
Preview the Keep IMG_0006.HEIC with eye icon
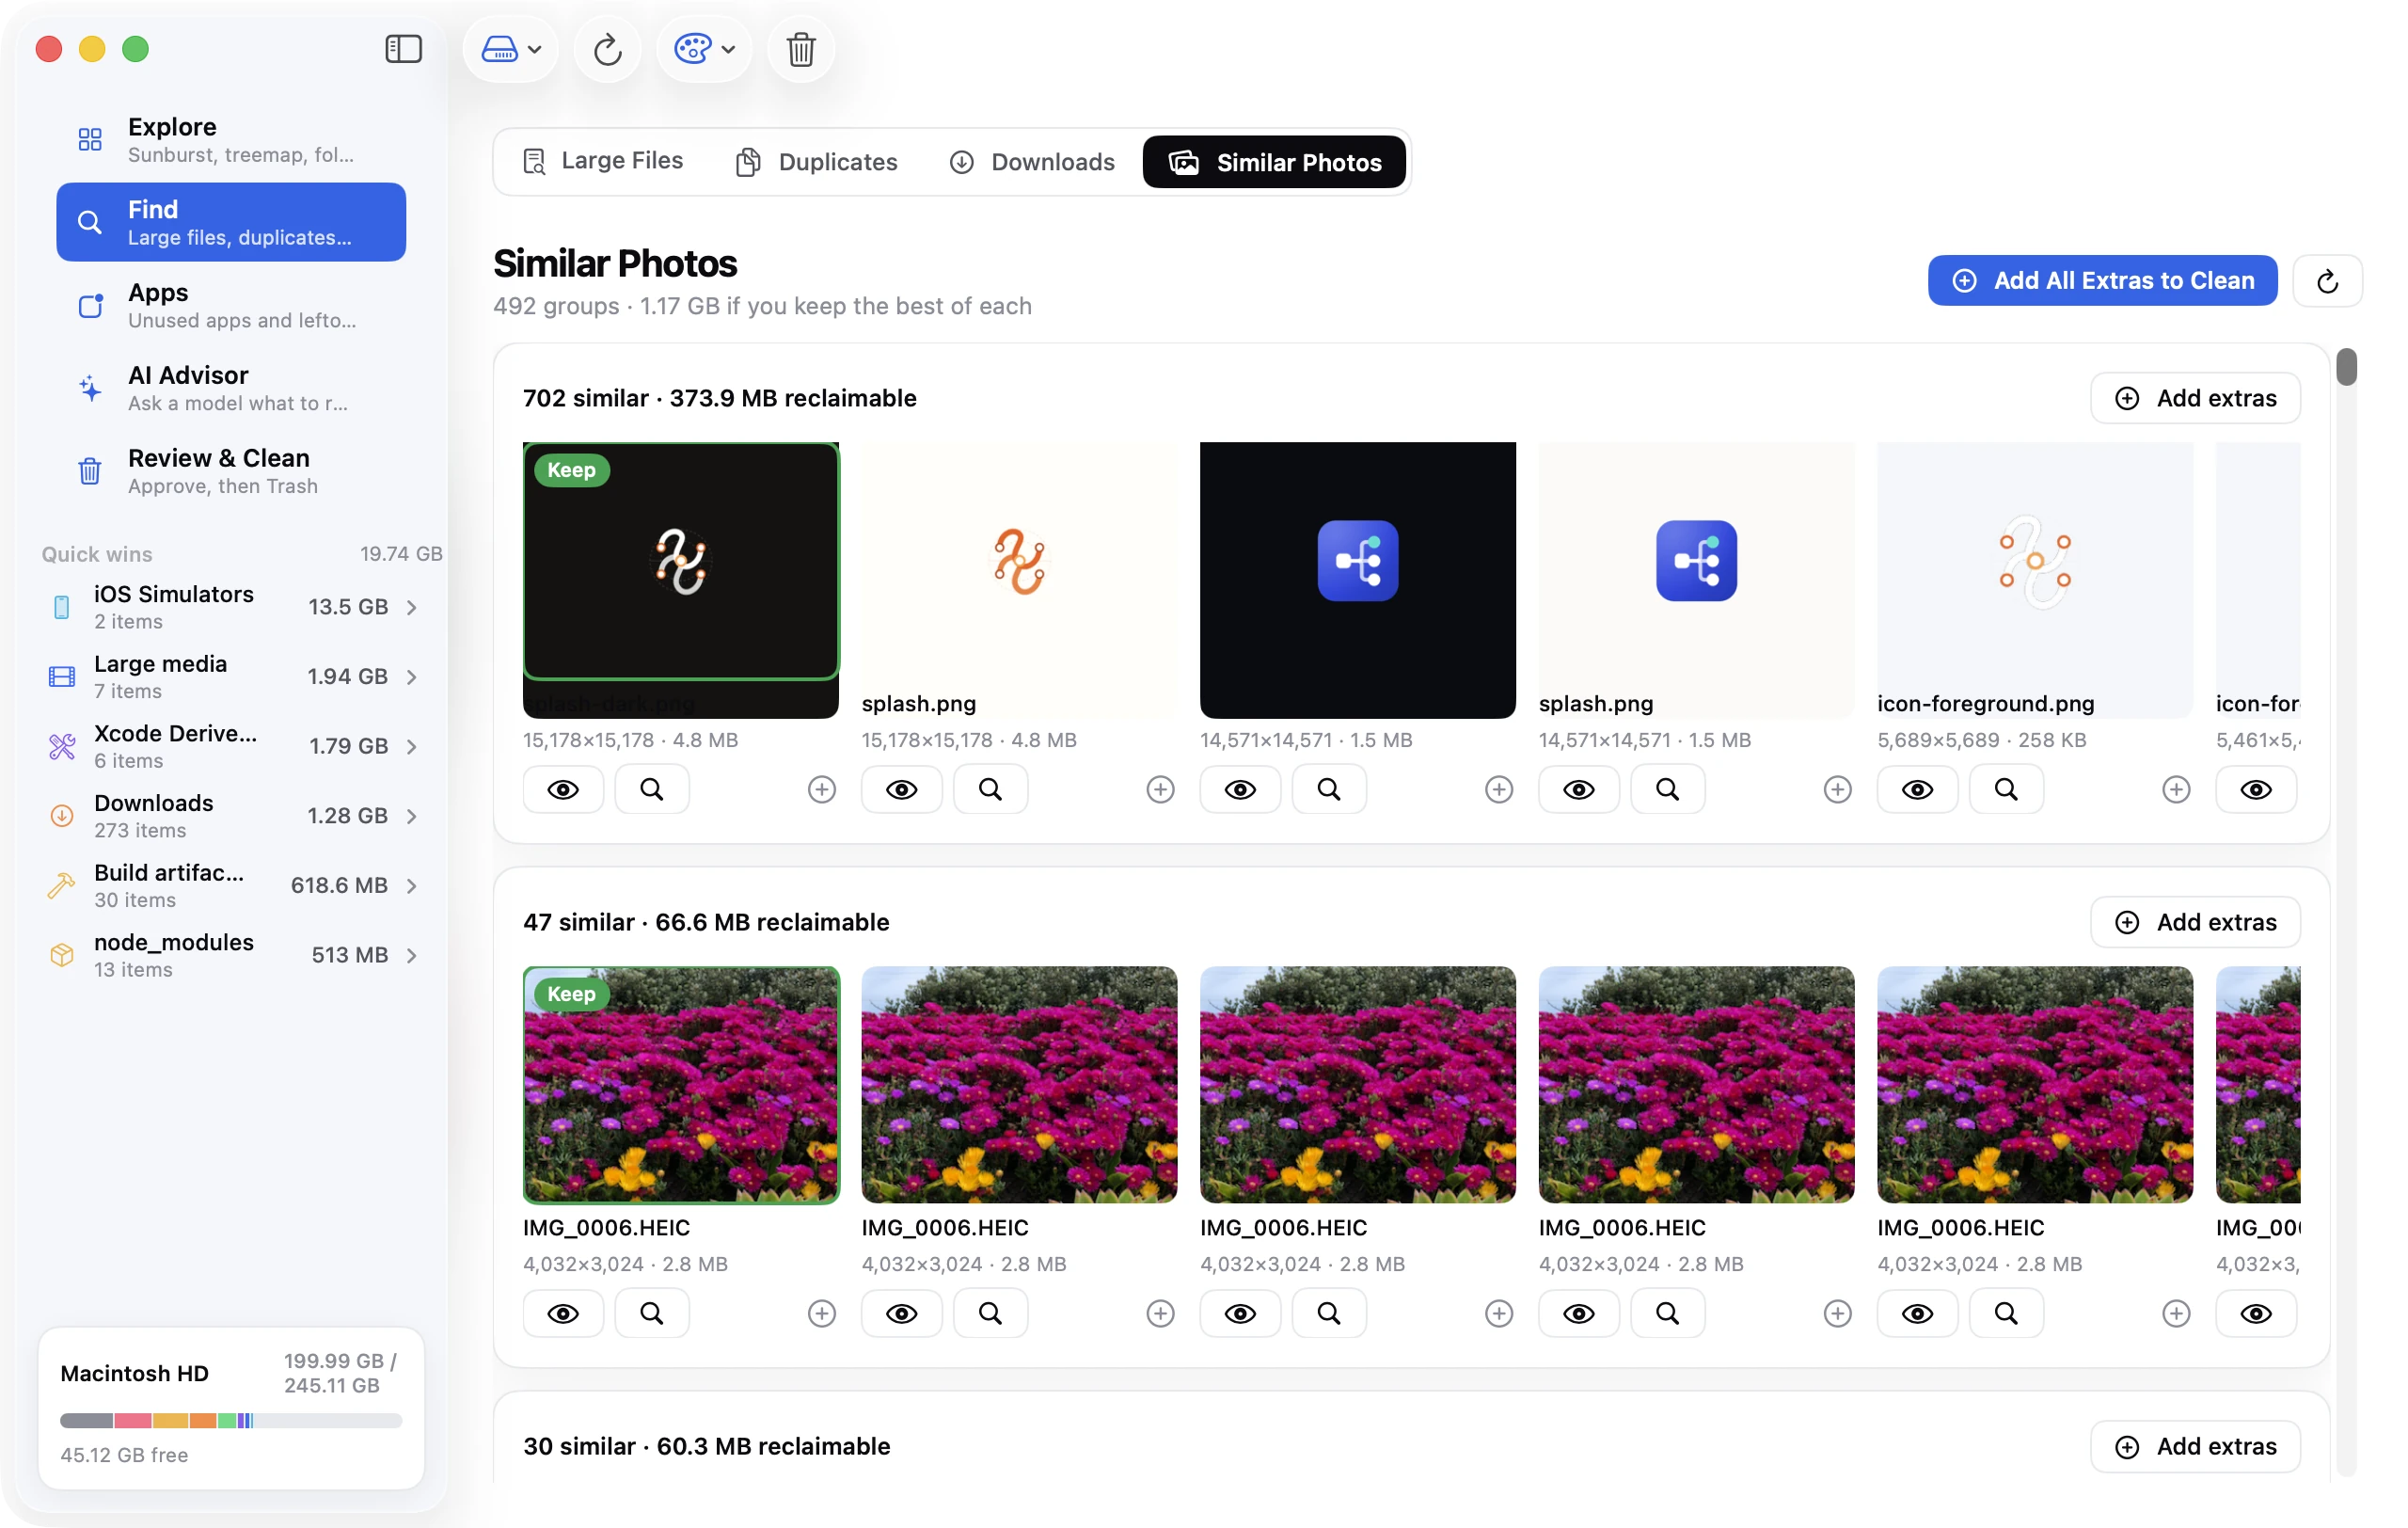tap(563, 1314)
